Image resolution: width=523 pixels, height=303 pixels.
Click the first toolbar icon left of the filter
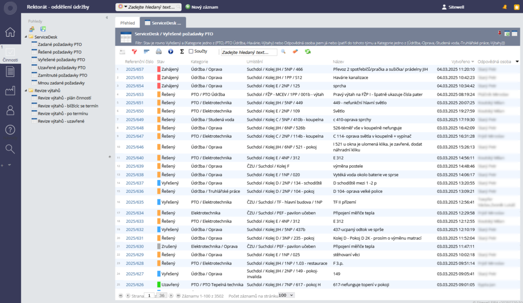(x=123, y=52)
